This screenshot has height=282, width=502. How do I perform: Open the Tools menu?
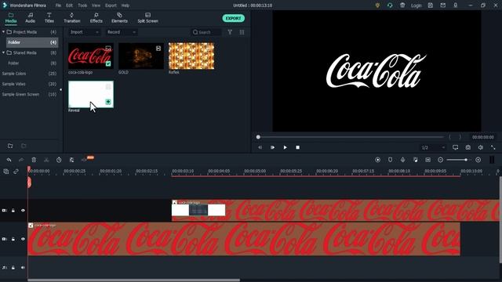point(82,5)
